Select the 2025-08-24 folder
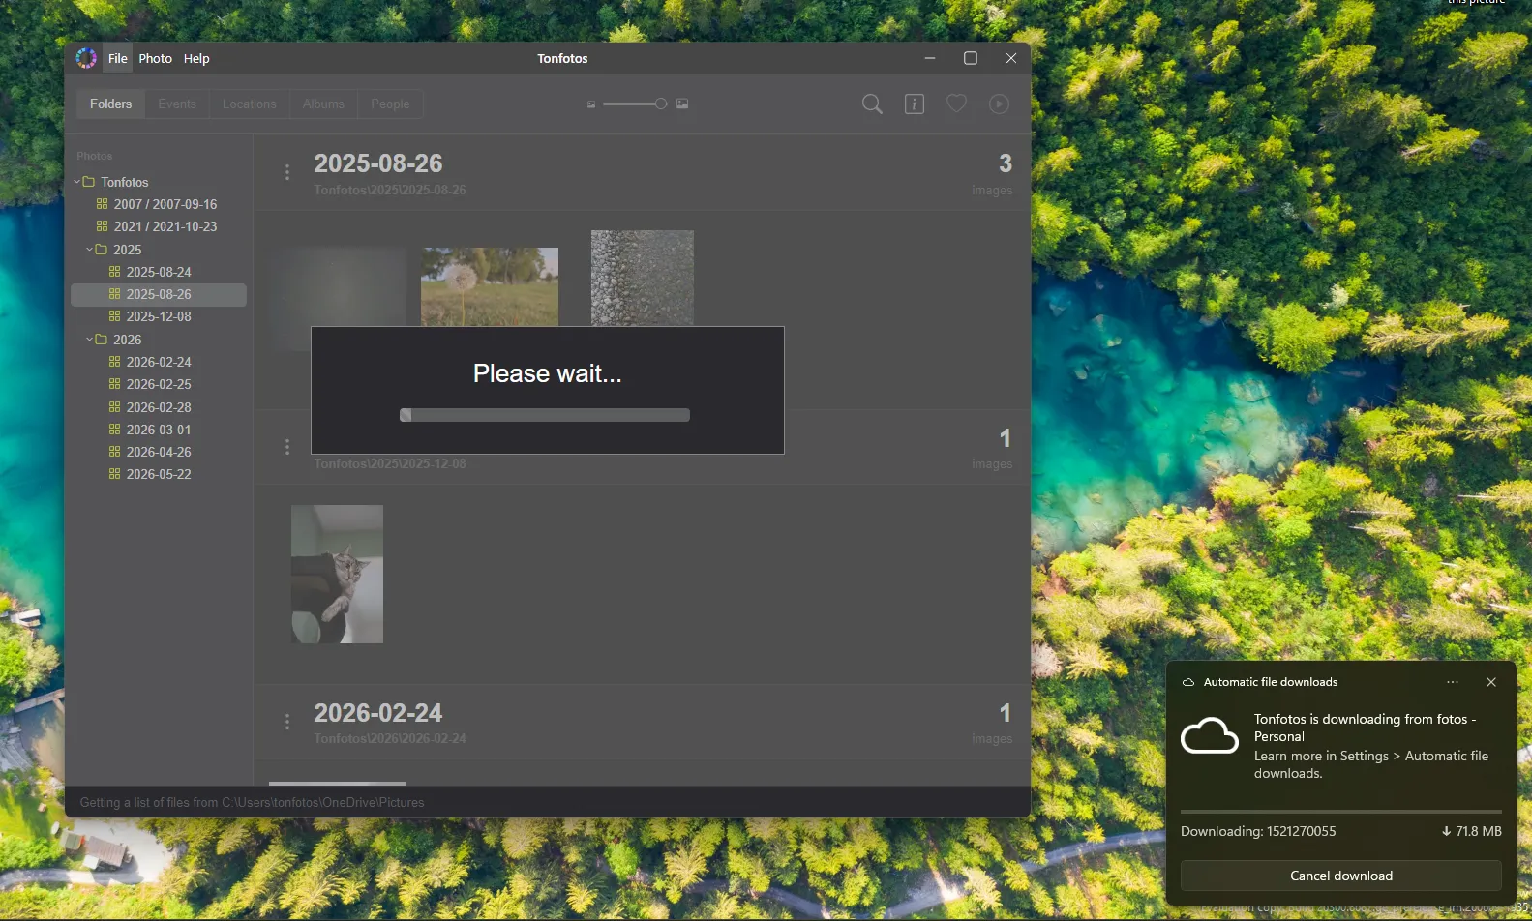This screenshot has width=1532, height=921. [159, 272]
